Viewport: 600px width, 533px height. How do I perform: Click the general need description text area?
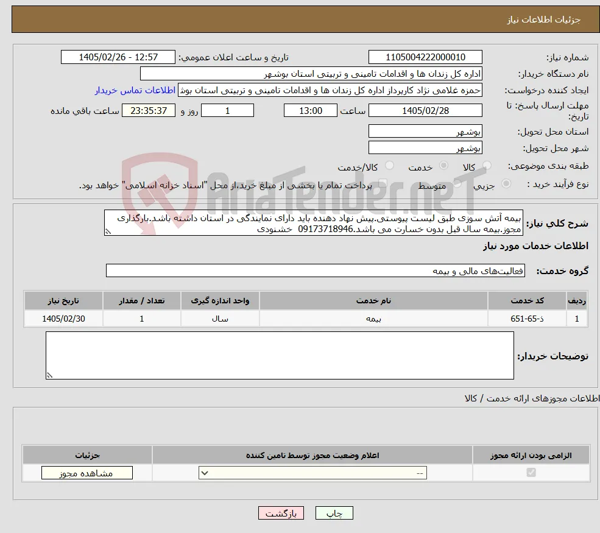point(313,223)
